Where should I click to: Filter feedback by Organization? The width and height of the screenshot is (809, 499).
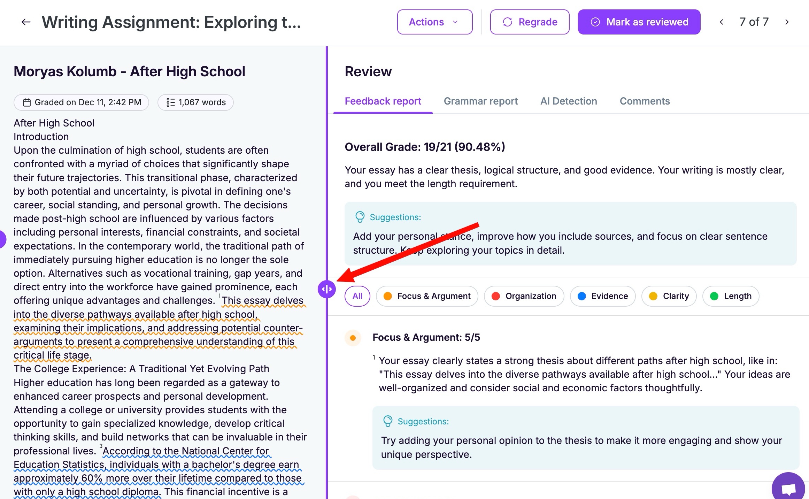(524, 296)
